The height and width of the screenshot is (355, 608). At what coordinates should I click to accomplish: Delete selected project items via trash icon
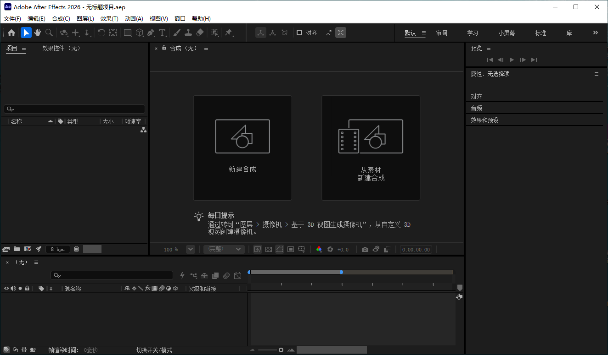click(x=77, y=249)
